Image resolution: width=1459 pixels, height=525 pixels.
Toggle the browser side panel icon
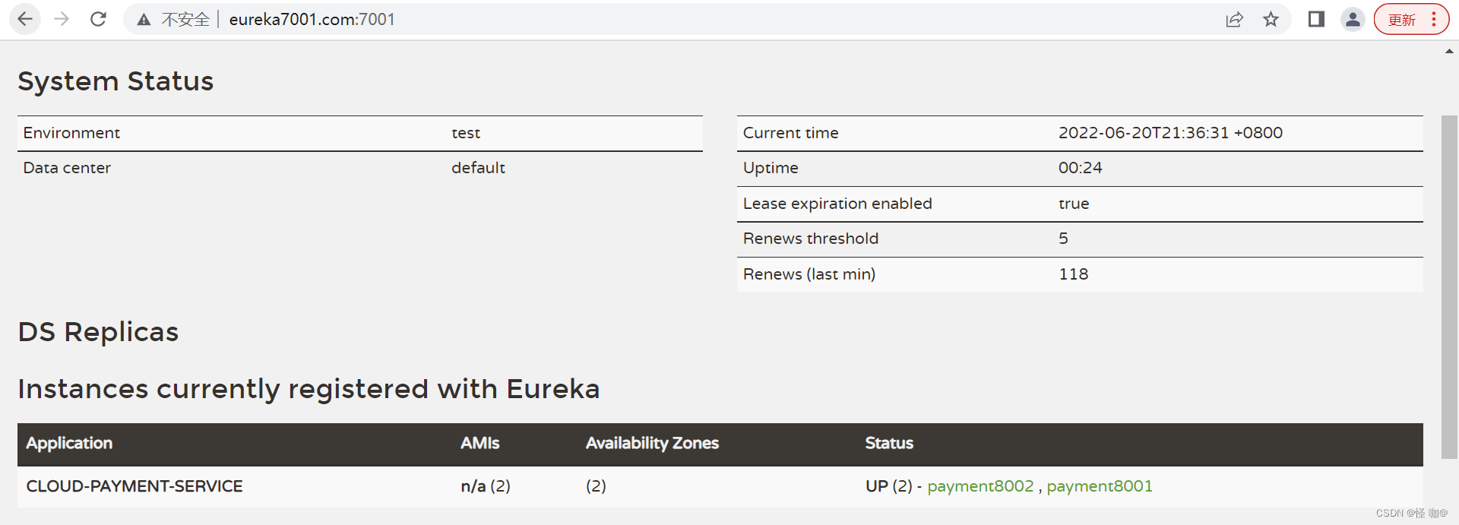(1316, 19)
